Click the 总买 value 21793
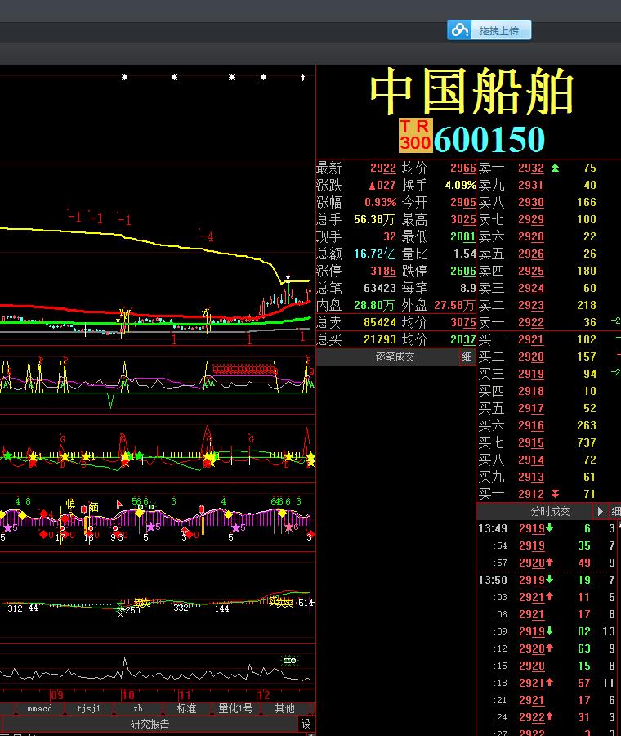 [380, 339]
